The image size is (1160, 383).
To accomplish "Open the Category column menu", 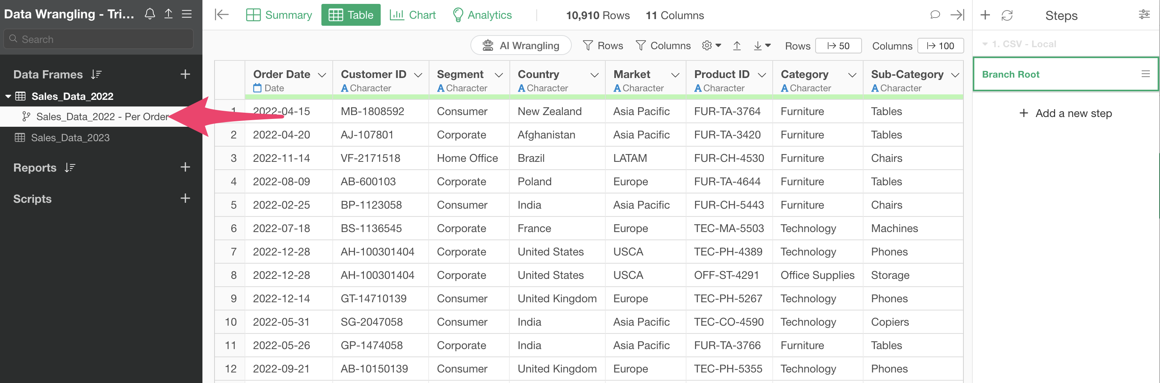I will click(x=852, y=75).
